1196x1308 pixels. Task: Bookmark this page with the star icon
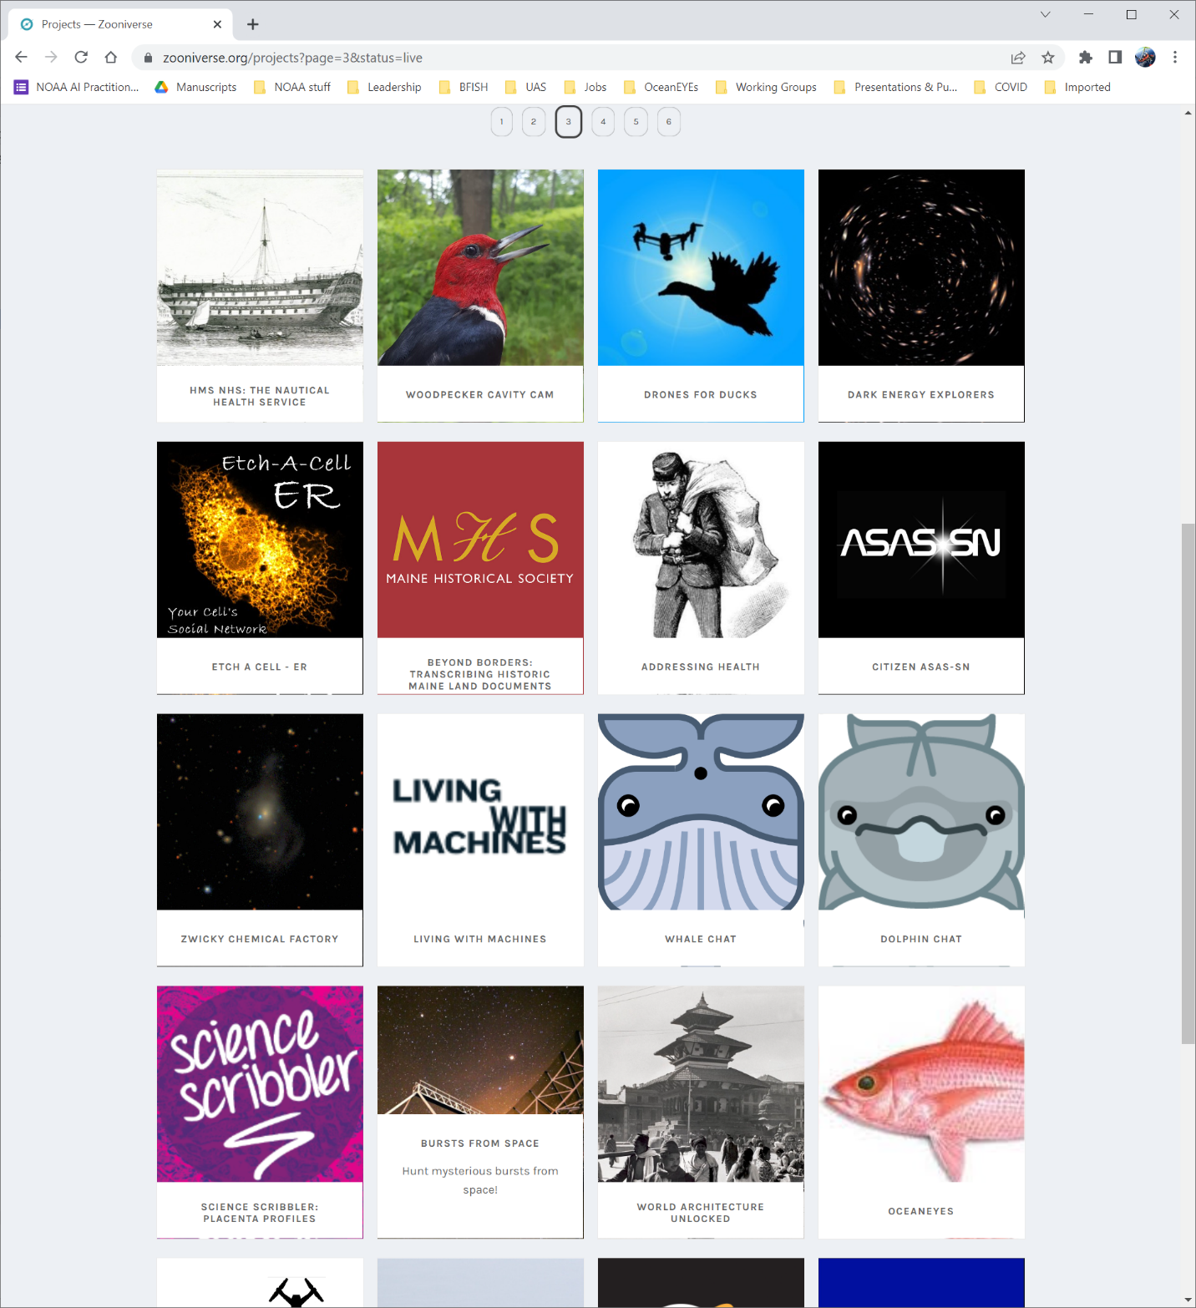click(1048, 58)
